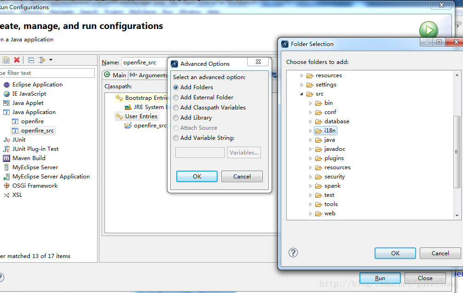Choose the Add Library radio option
The height and width of the screenshot is (293, 463).
[192, 118]
